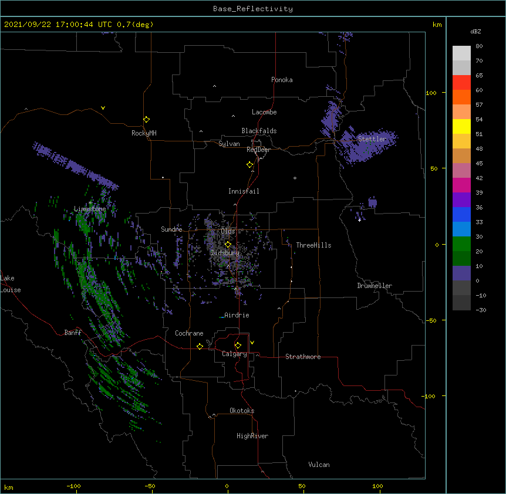The height and width of the screenshot is (494, 506).
Task: Click the blue 36 dBZ legend swatch
Action: tap(461, 215)
